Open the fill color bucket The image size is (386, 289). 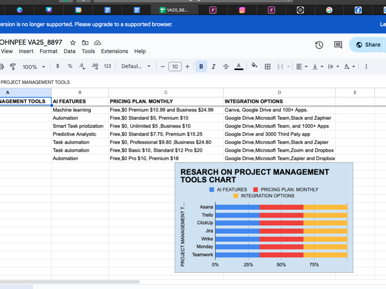coord(254,66)
